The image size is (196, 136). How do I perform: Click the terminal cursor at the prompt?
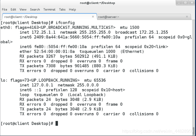(x=57, y=123)
